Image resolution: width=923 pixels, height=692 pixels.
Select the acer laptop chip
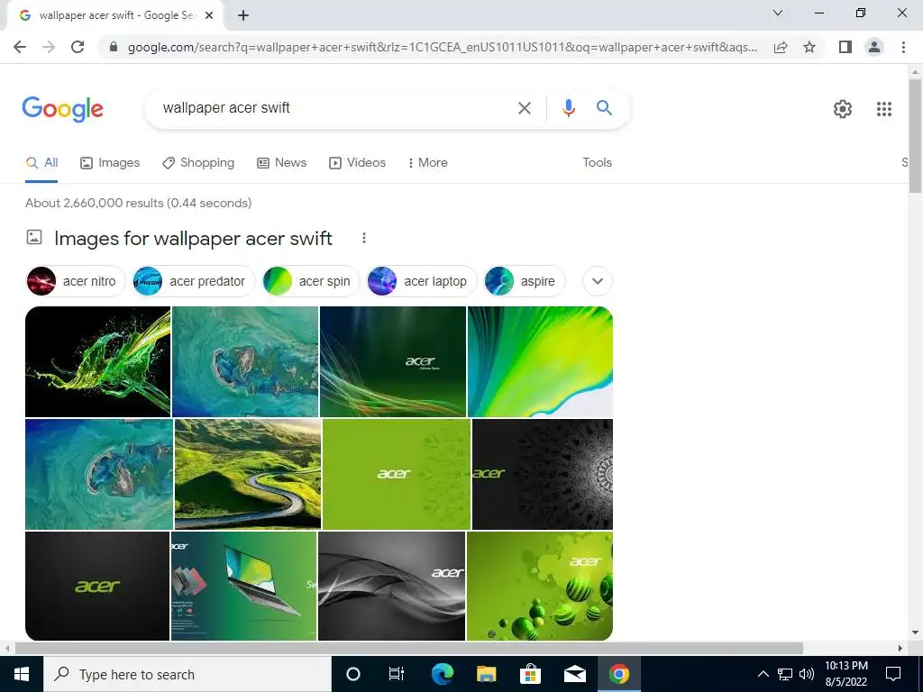click(x=422, y=281)
